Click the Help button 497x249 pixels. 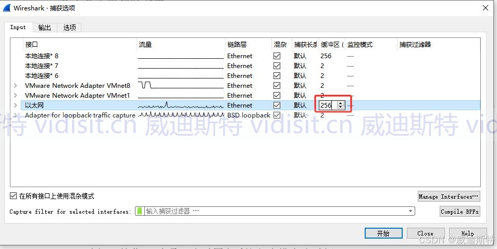467,233
